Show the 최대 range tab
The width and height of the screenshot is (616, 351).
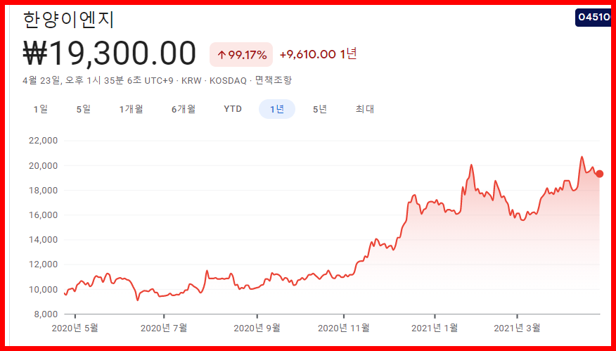(365, 109)
